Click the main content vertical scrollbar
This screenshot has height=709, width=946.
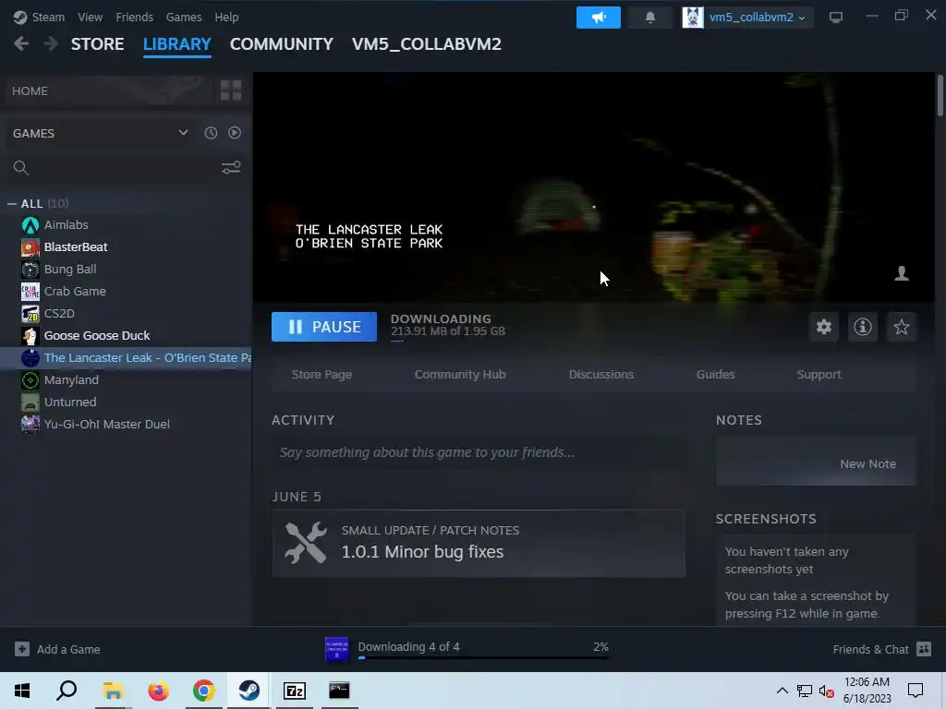tap(940, 95)
